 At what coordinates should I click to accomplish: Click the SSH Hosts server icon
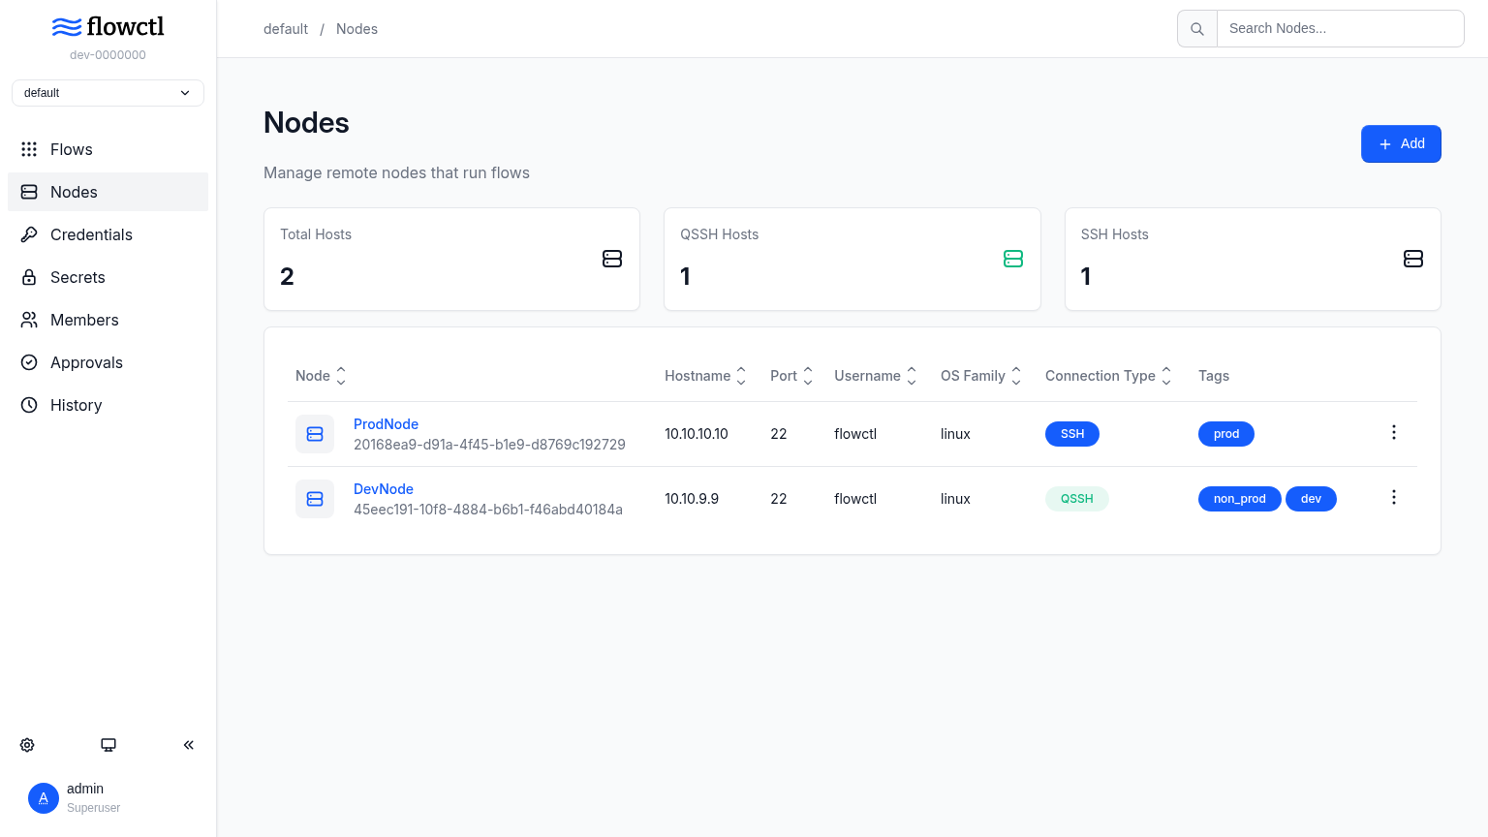(1413, 259)
